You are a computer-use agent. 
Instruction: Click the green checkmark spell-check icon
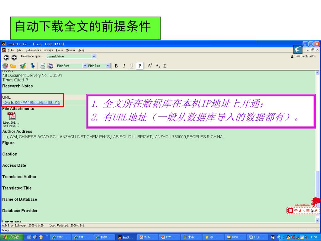click(x=23, y=66)
